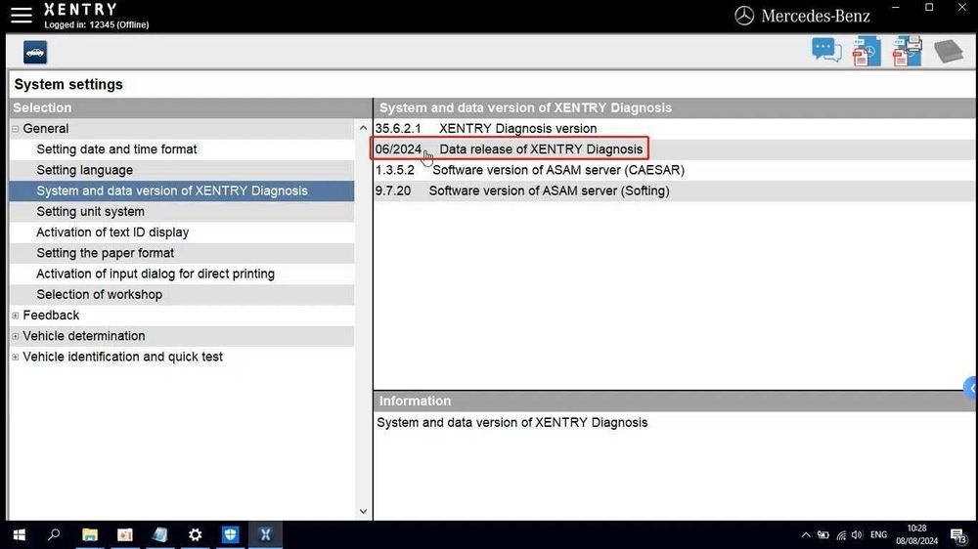Collapse the General tree node
The height and width of the screenshot is (549, 978).
click(x=16, y=129)
